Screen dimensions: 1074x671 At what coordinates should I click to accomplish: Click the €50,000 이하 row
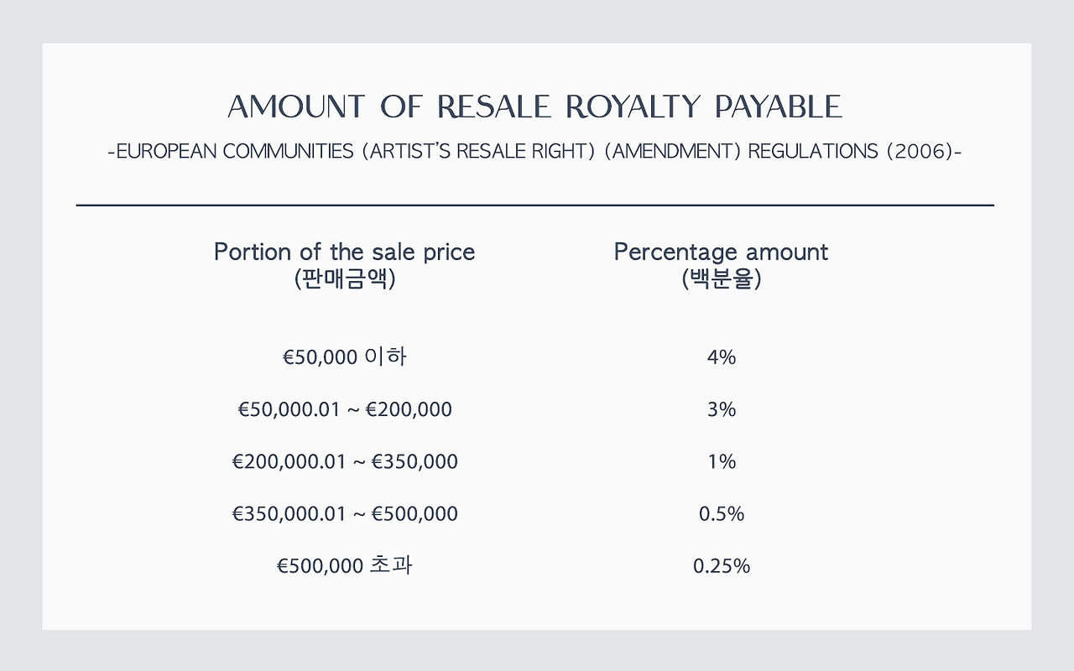[344, 357]
